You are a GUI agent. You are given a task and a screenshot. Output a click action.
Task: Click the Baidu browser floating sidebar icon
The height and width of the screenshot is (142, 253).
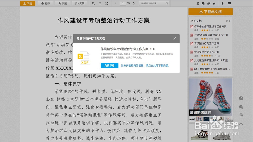click(241, 98)
